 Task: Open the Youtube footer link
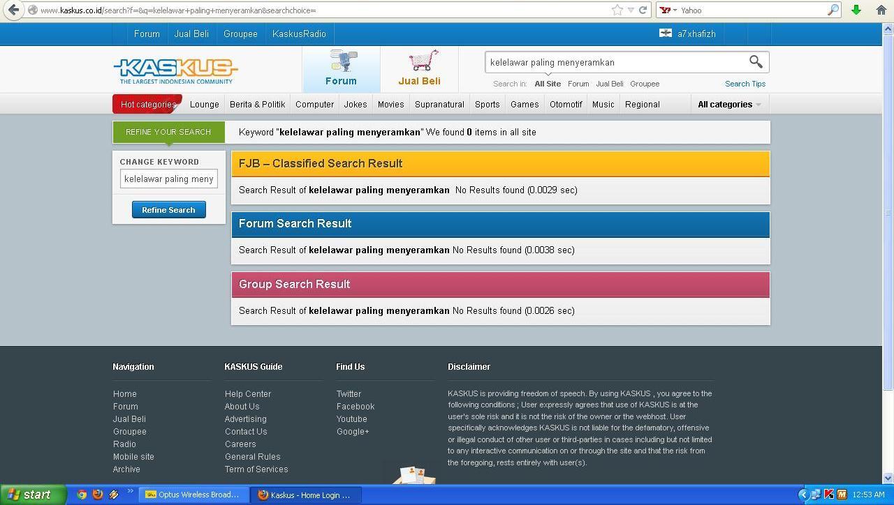pyautogui.click(x=351, y=419)
